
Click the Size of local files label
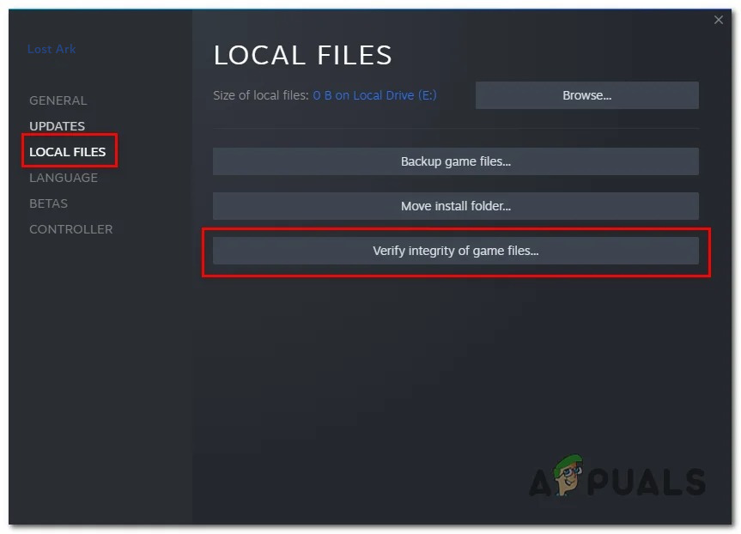pos(261,95)
